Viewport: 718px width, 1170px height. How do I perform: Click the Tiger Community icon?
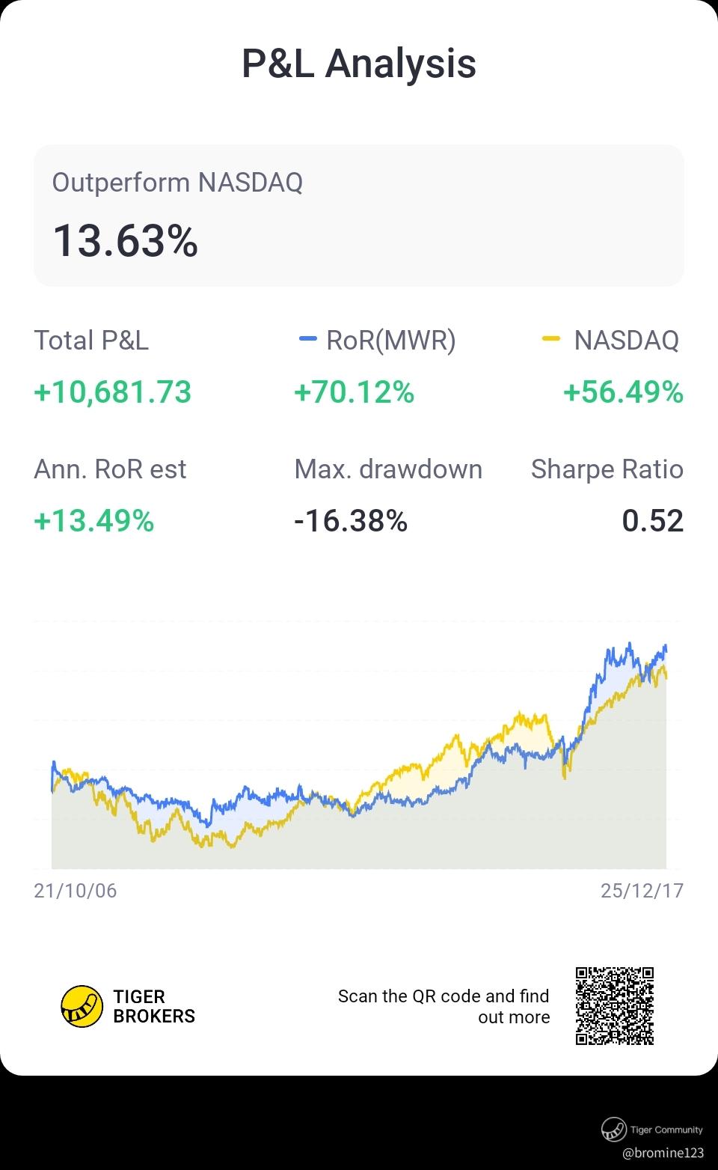point(614,1129)
